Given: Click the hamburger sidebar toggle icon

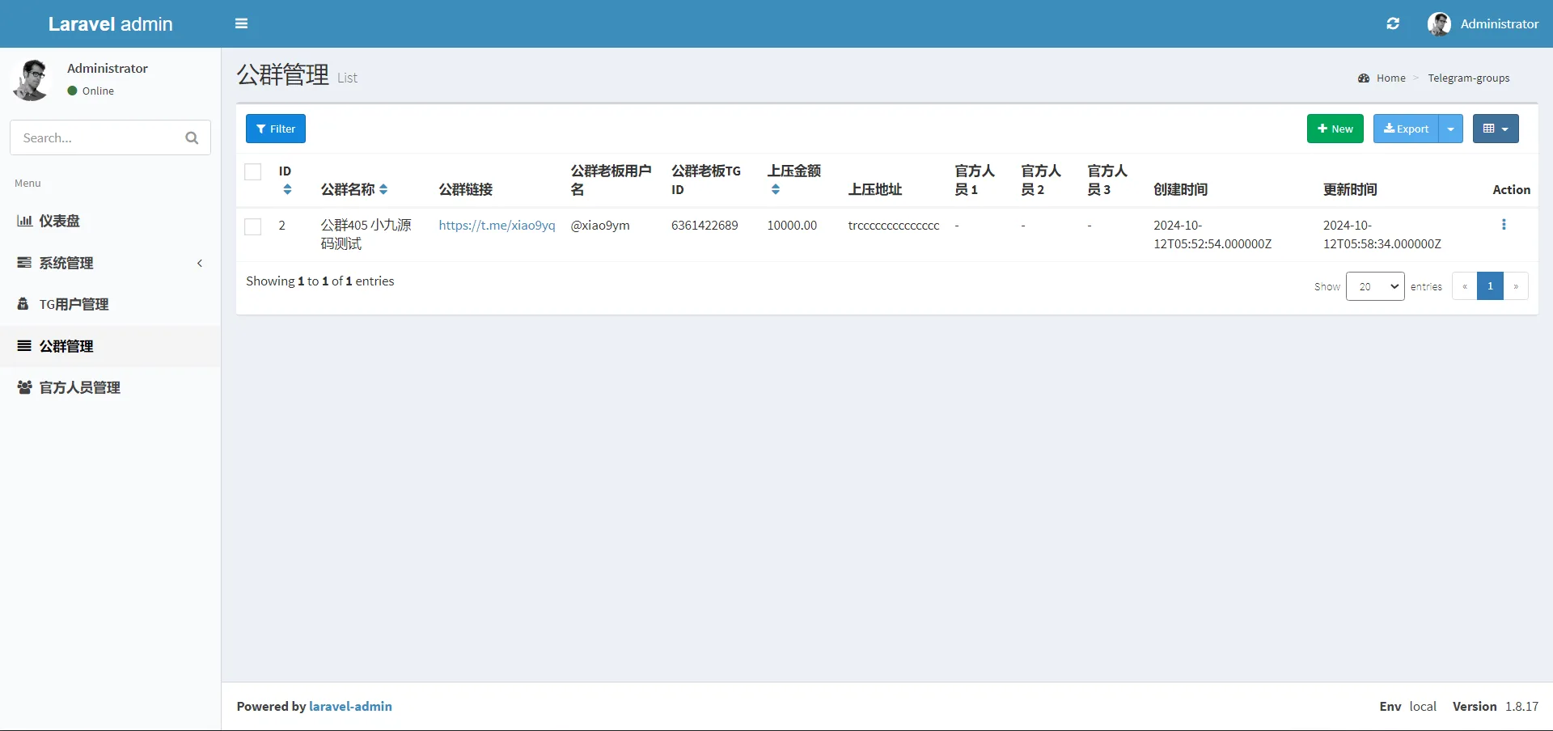Looking at the screenshot, I should (241, 23).
